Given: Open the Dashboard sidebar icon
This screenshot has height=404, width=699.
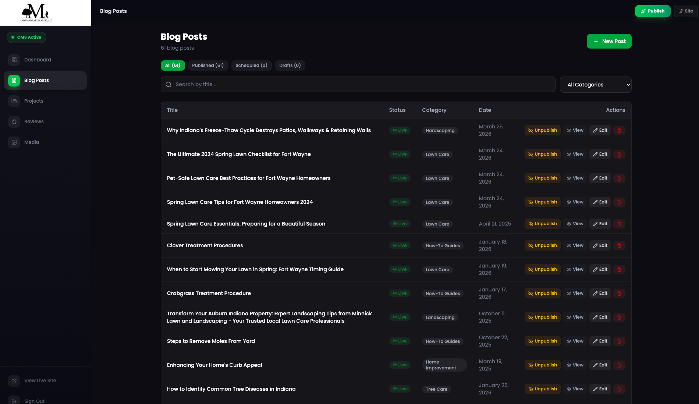Looking at the screenshot, I should 14,60.
